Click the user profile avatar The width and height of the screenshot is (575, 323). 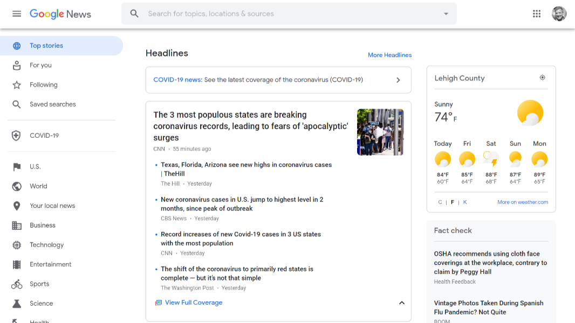[x=559, y=14]
